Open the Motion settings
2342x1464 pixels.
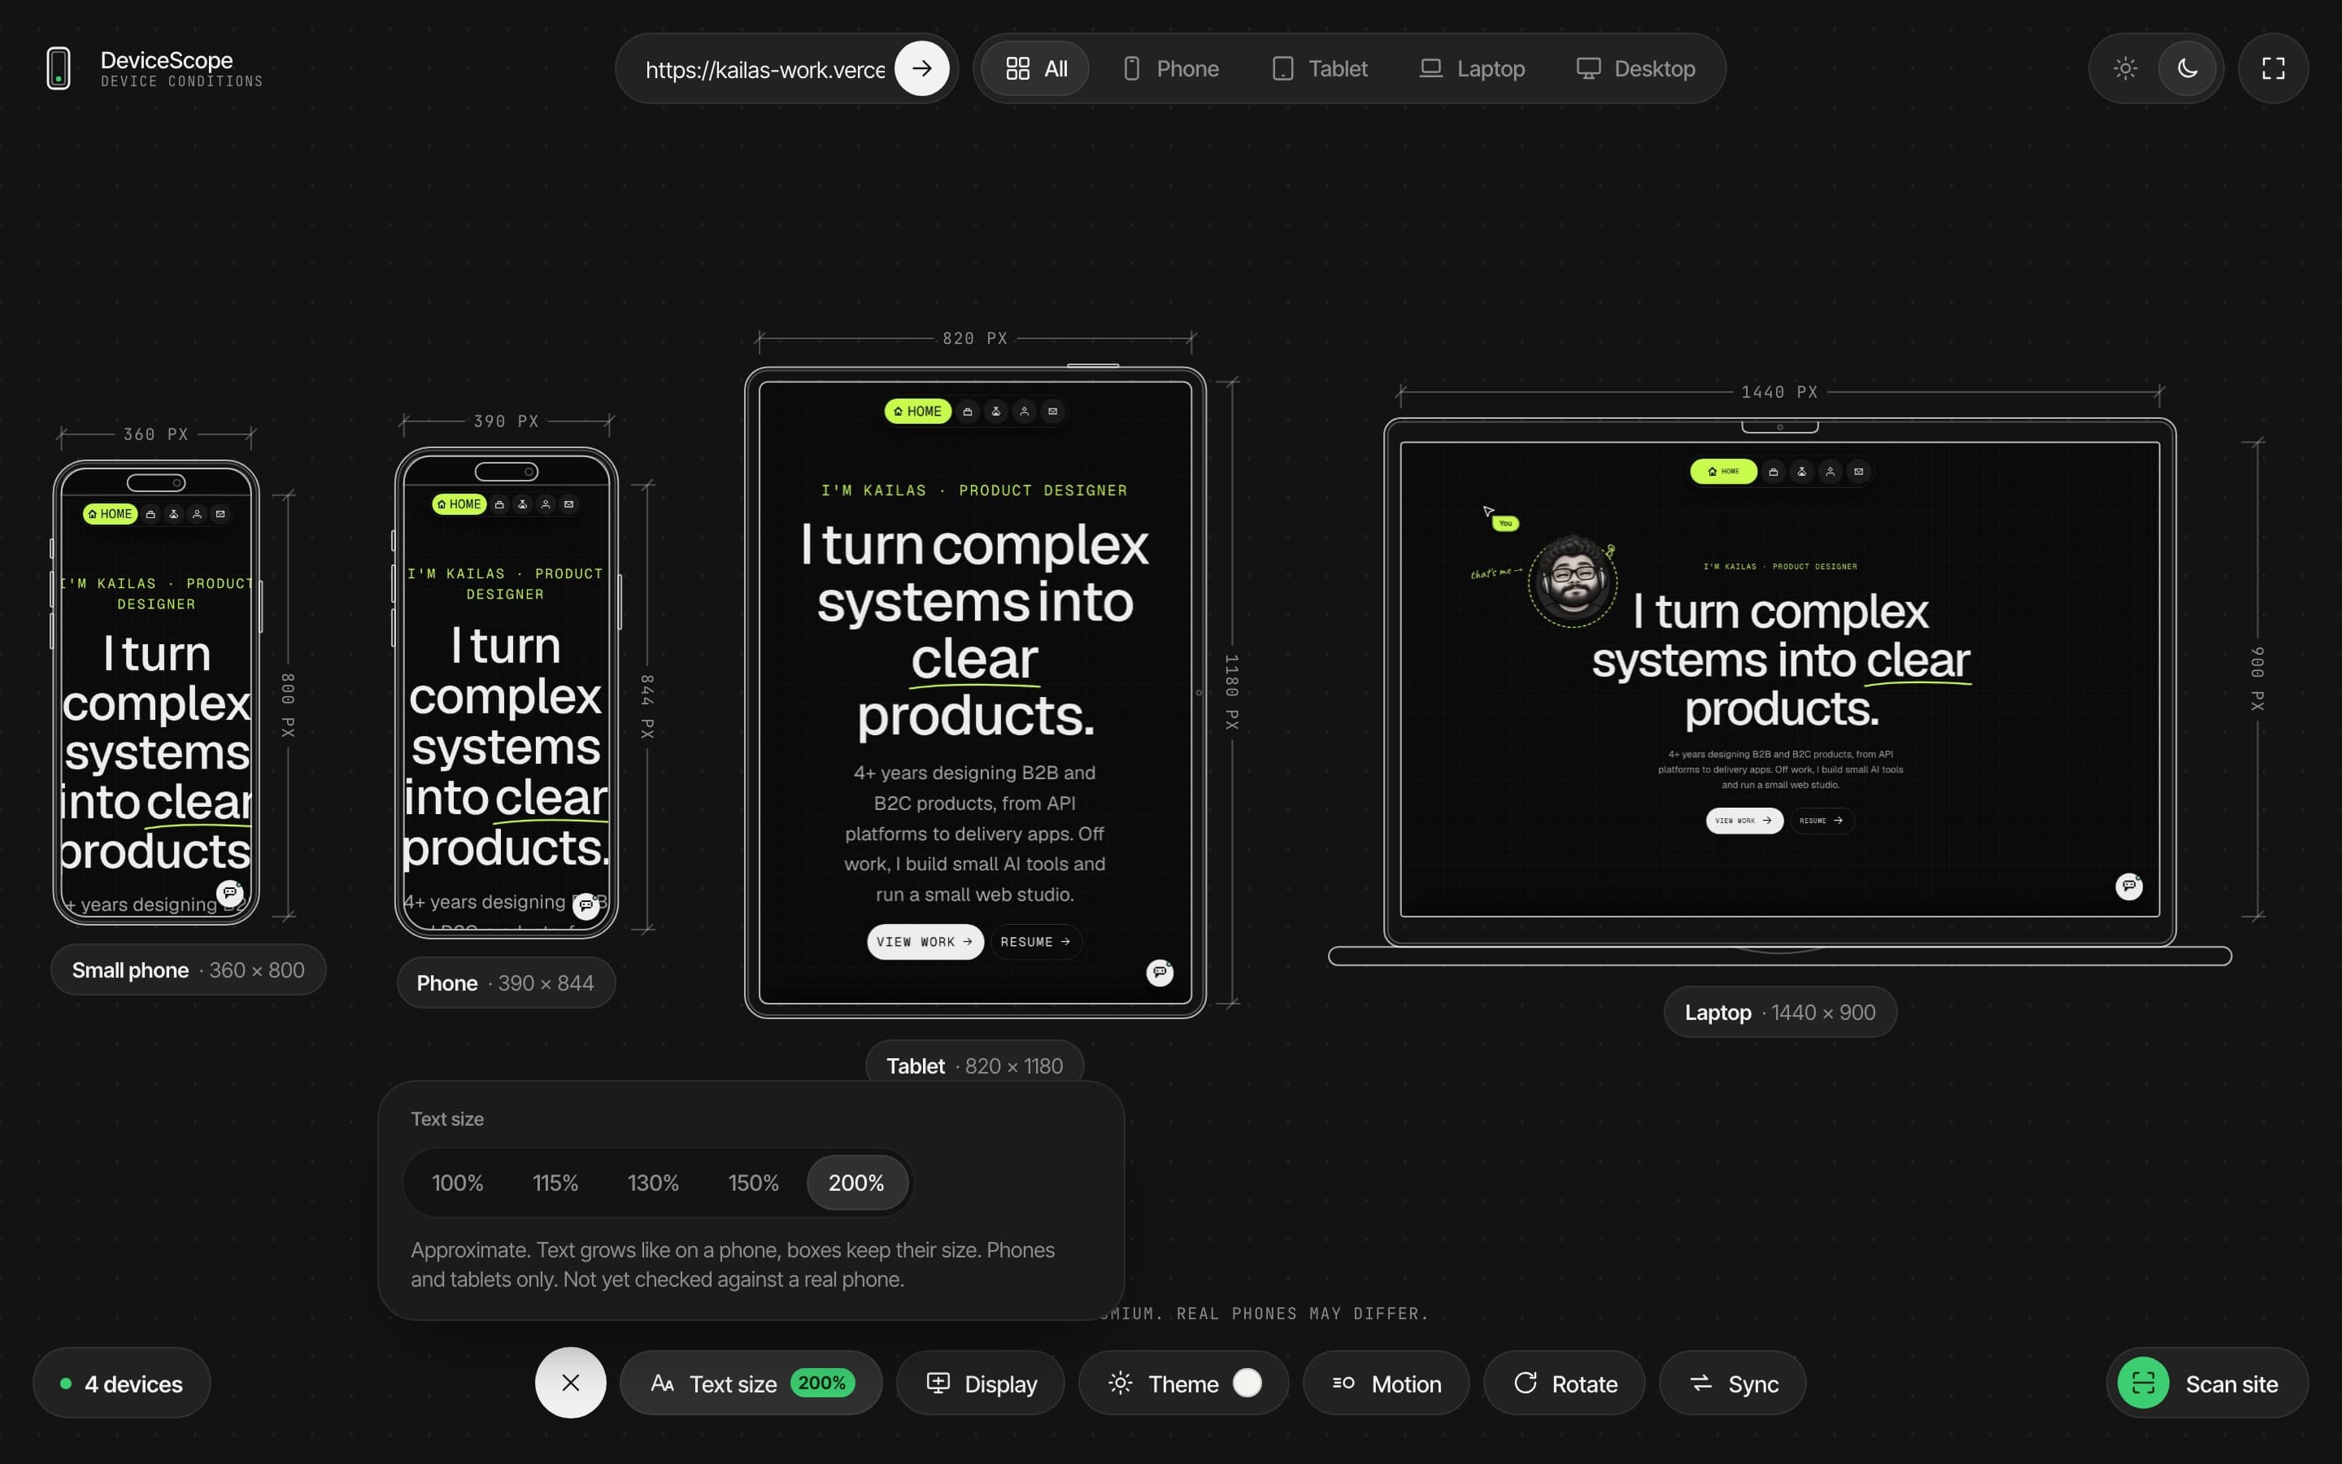(1386, 1383)
